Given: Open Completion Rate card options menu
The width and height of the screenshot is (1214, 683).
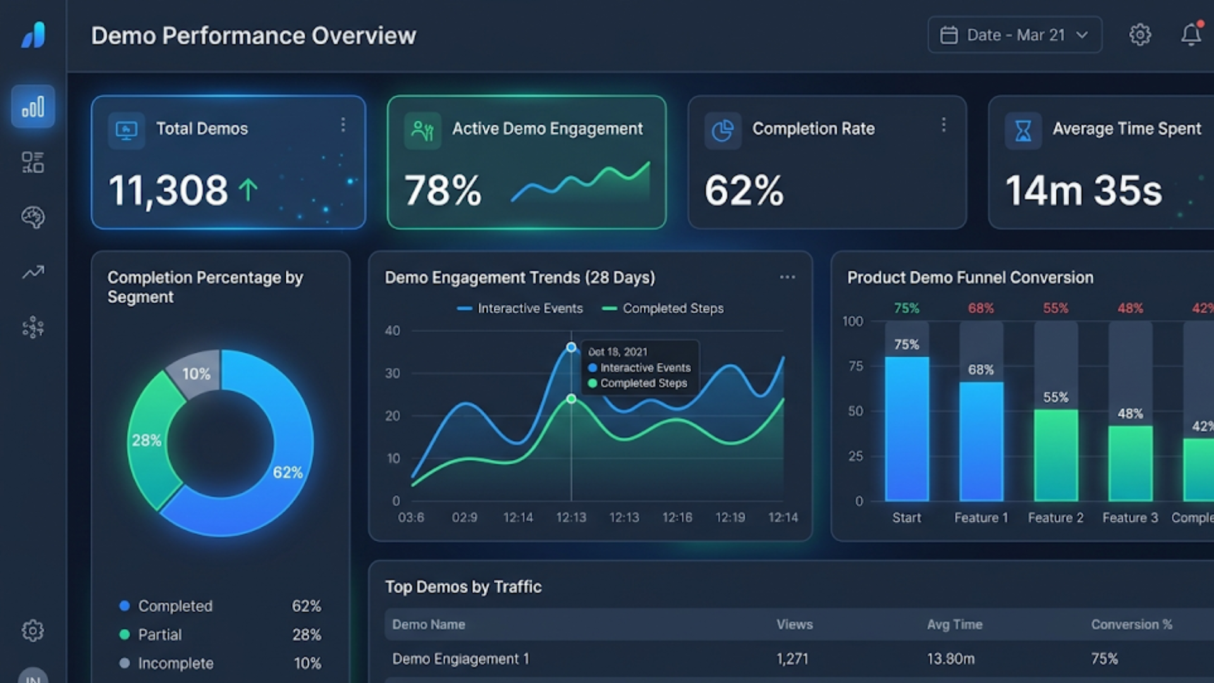Looking at the screenshot, I should click(943, 125).
